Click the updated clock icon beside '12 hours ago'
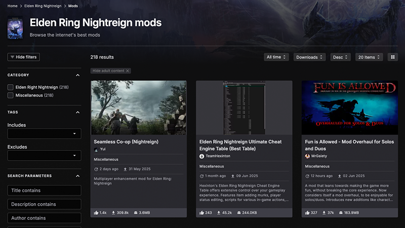 (307, 176)
